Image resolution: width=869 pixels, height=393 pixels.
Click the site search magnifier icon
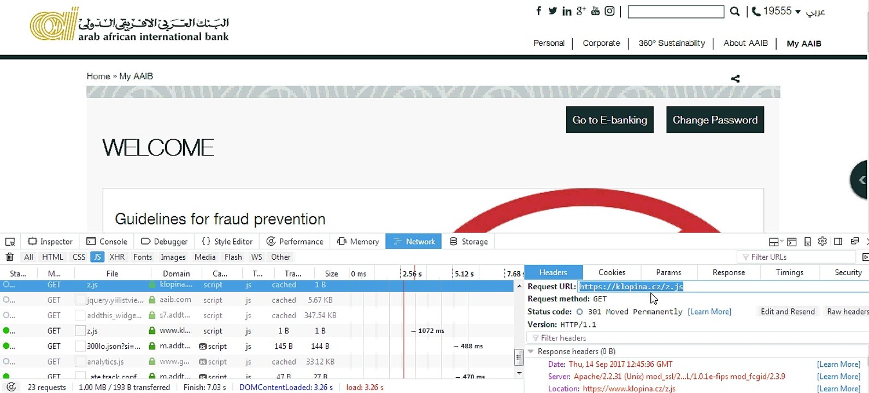pos(735,11)
